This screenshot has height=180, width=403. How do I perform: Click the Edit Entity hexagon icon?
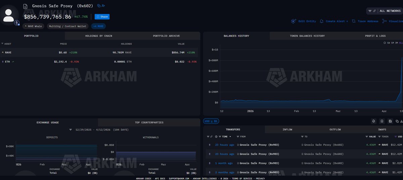point(294,21)
